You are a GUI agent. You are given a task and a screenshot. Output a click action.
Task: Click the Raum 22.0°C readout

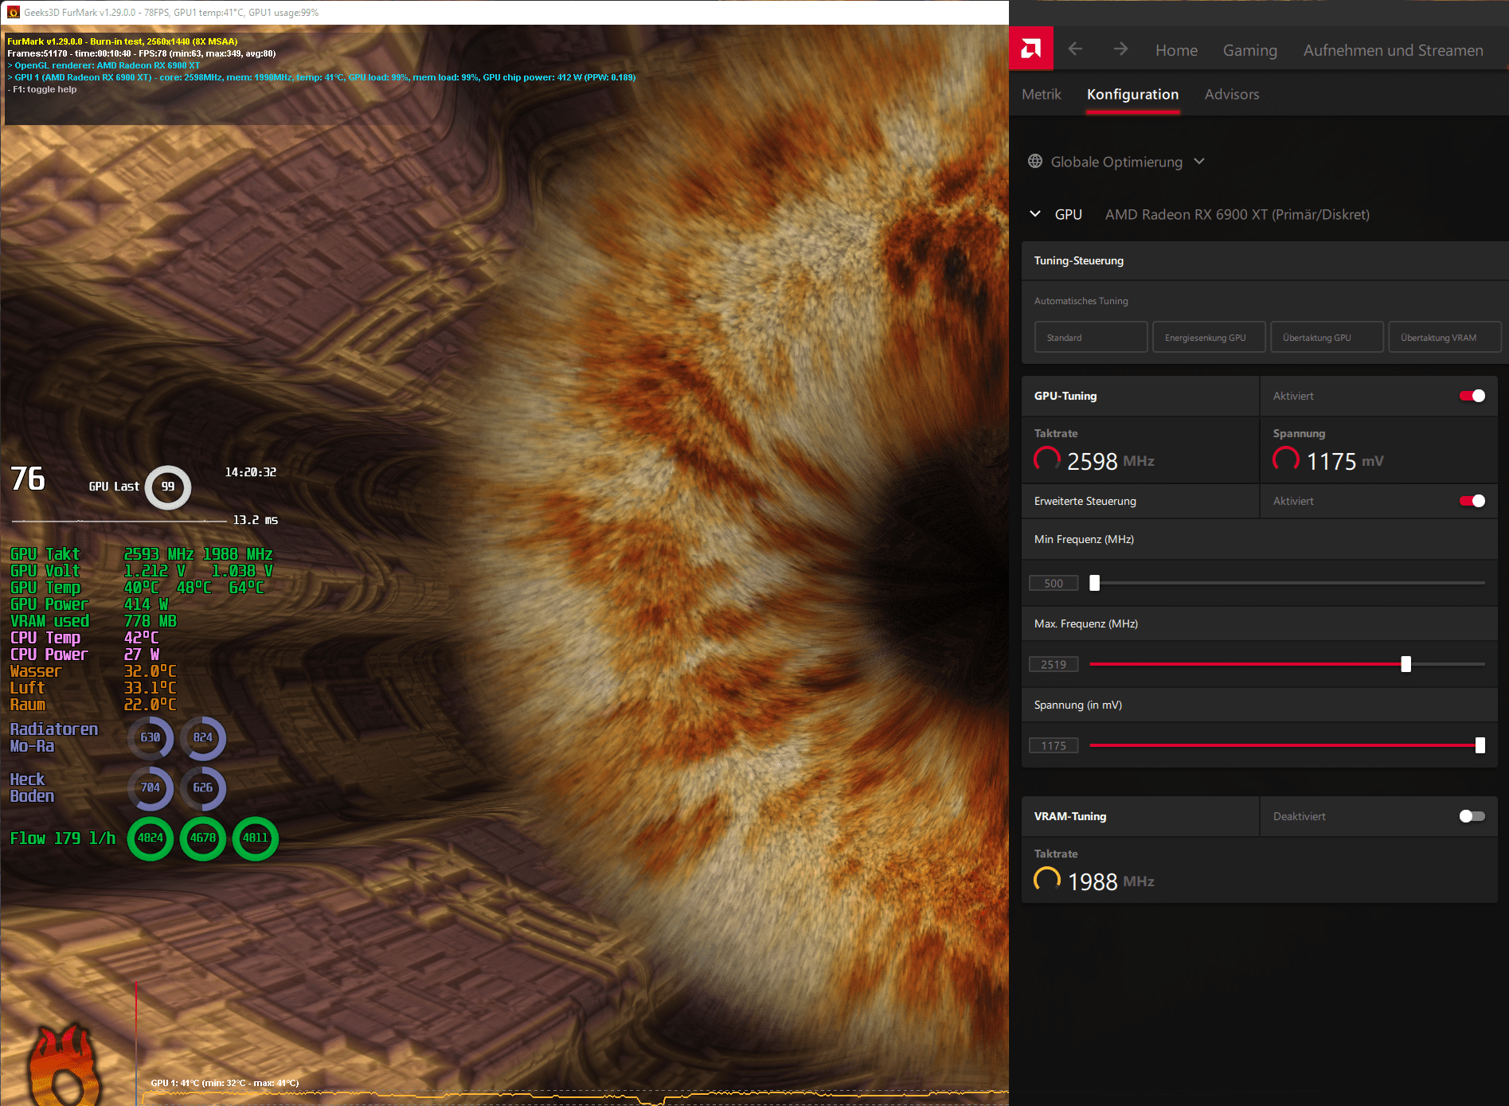coord(93,705)
